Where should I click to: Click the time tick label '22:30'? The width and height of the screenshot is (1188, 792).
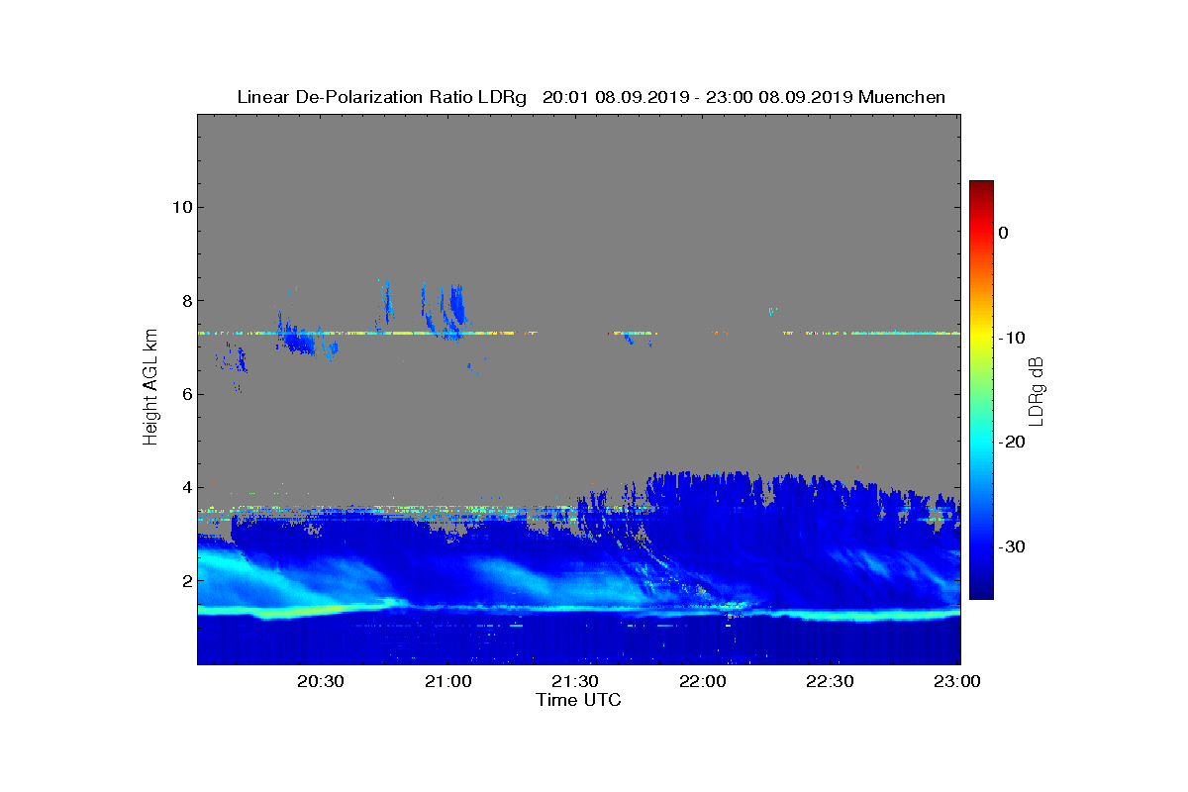click(831, 682)
